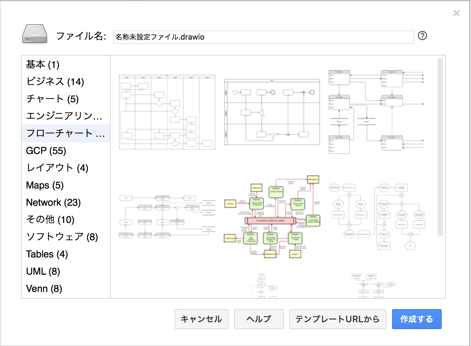
Task: Select the Venn (8) category
Action: click(x=44, y=288)
